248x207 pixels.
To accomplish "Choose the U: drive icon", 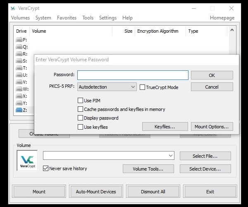I will point(19,75).
